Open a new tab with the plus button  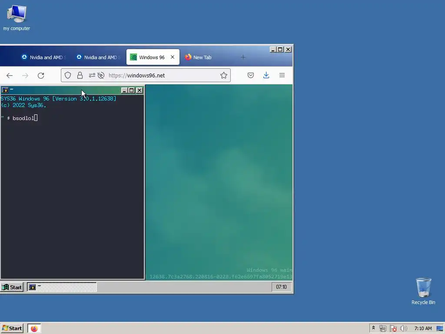pyautogui.click(x=243, y=57)
